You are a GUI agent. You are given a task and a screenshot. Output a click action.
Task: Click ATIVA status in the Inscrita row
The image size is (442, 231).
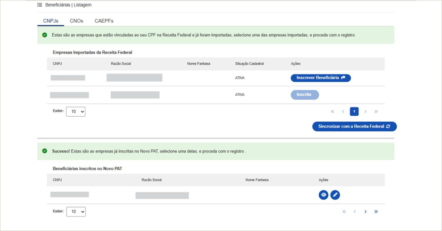[240, 95]
